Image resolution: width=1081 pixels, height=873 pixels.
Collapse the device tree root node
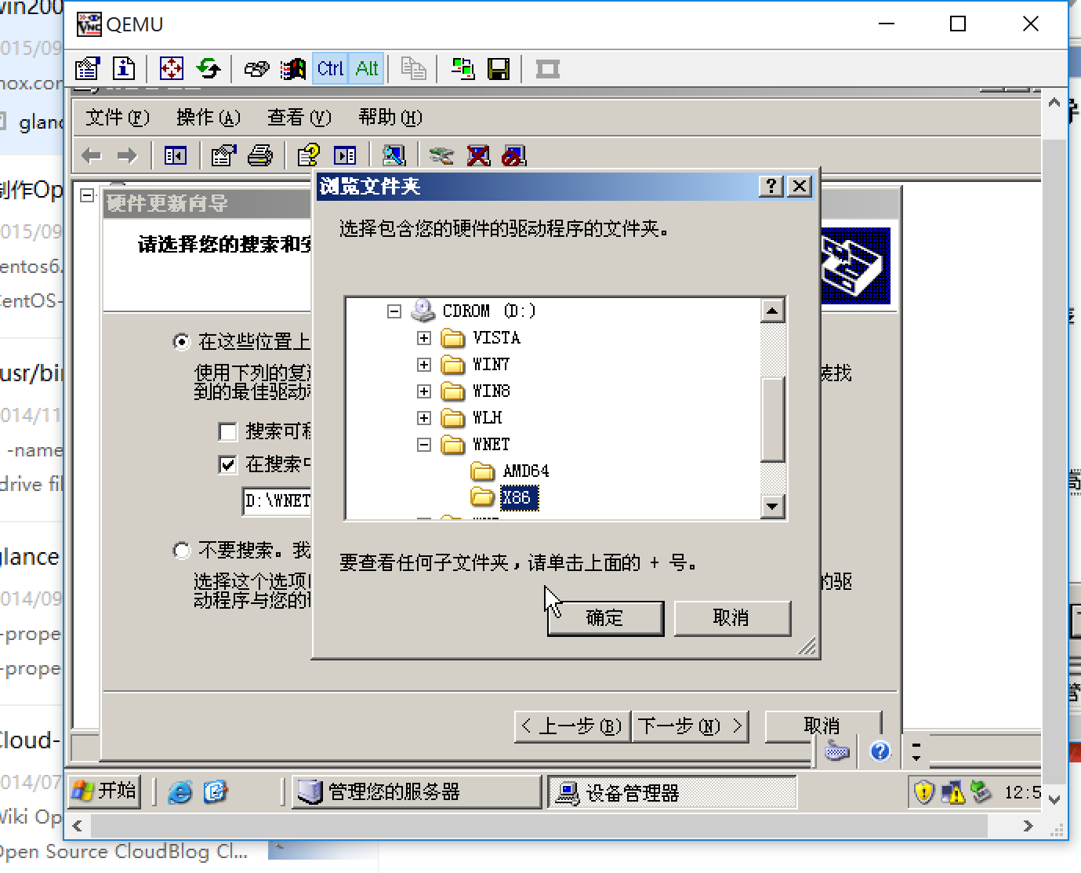(87, 195)
